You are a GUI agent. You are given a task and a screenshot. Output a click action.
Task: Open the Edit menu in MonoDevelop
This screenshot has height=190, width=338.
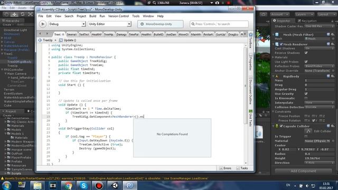[x=49, y=16]
